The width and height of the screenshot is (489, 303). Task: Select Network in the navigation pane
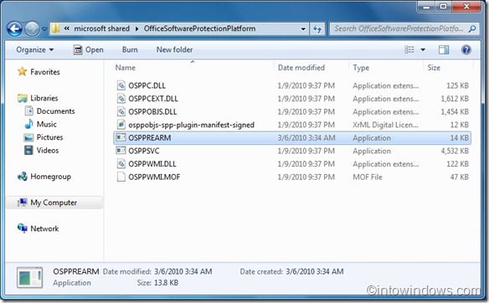click(44, 229)
